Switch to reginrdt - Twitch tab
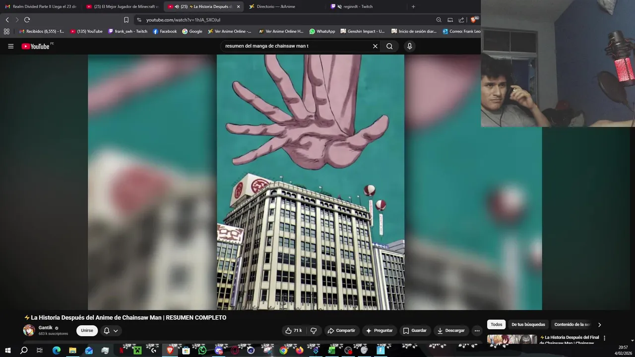 pyautogui.click(x=367, y=6)
